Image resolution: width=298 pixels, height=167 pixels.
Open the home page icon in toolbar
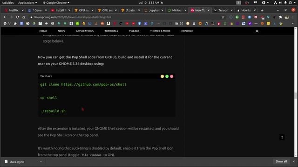click(x=24, y=17)
